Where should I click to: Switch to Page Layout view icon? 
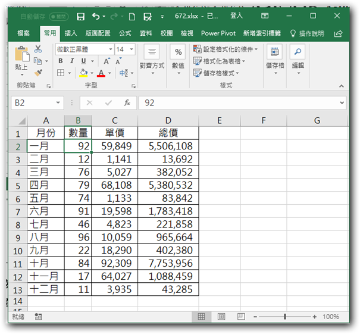221,317
